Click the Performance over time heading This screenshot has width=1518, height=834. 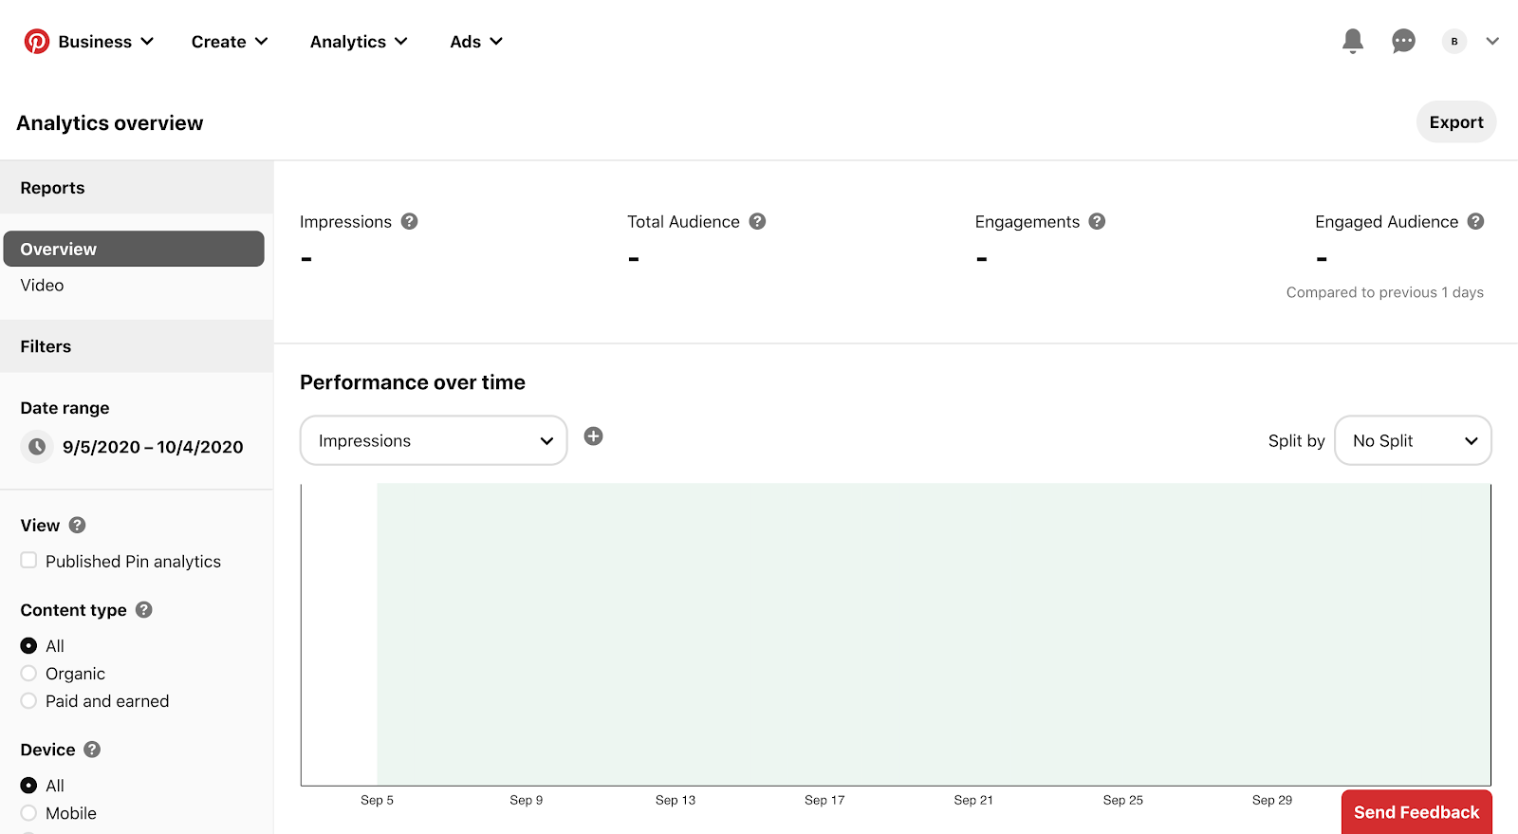point(413,381)
